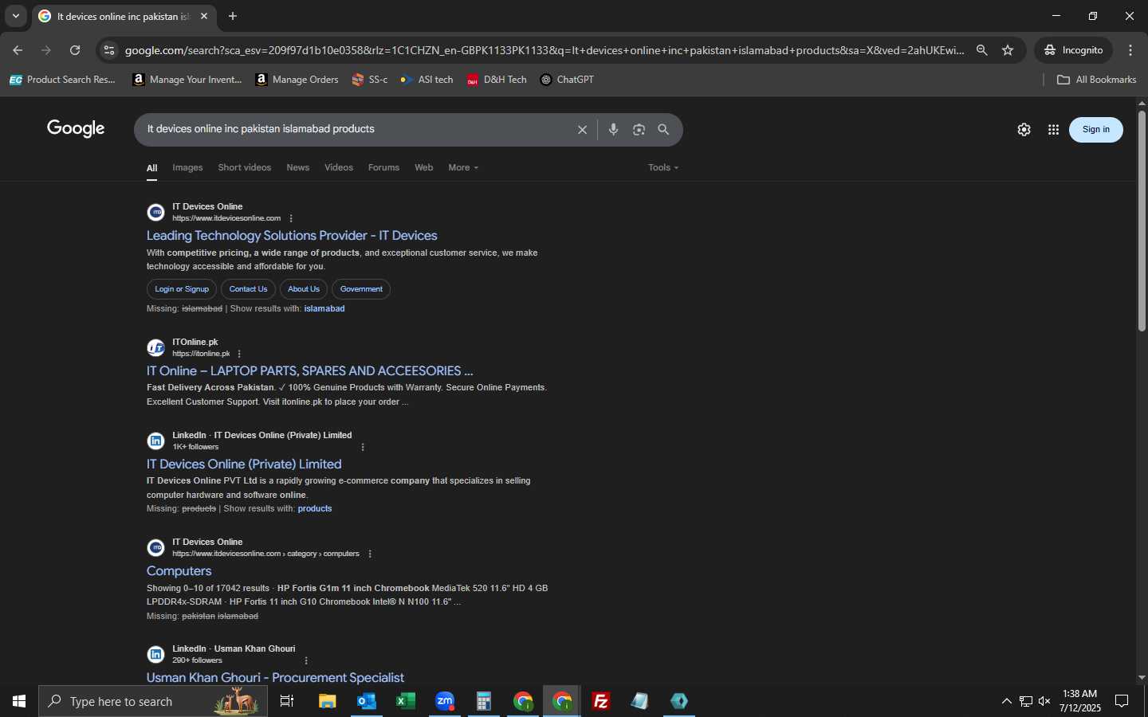The width and height of the screenshot is (1148, 717).
Task: Expand the tab search dropdown arrow
Action: click(15, 16)
